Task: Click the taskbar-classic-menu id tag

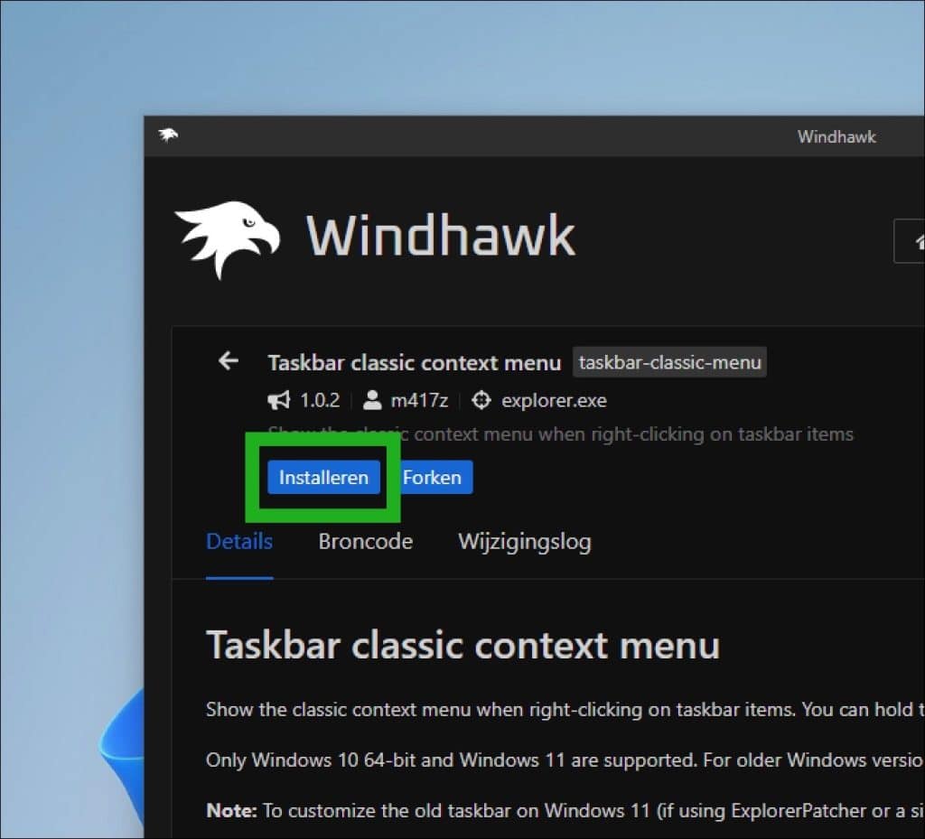Action: click(670, 362)
